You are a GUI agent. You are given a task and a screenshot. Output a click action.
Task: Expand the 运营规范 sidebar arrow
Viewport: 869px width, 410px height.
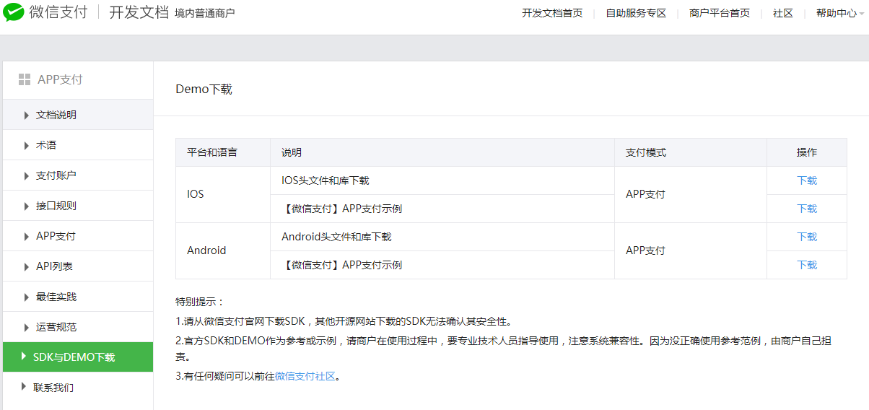(27, 327)
